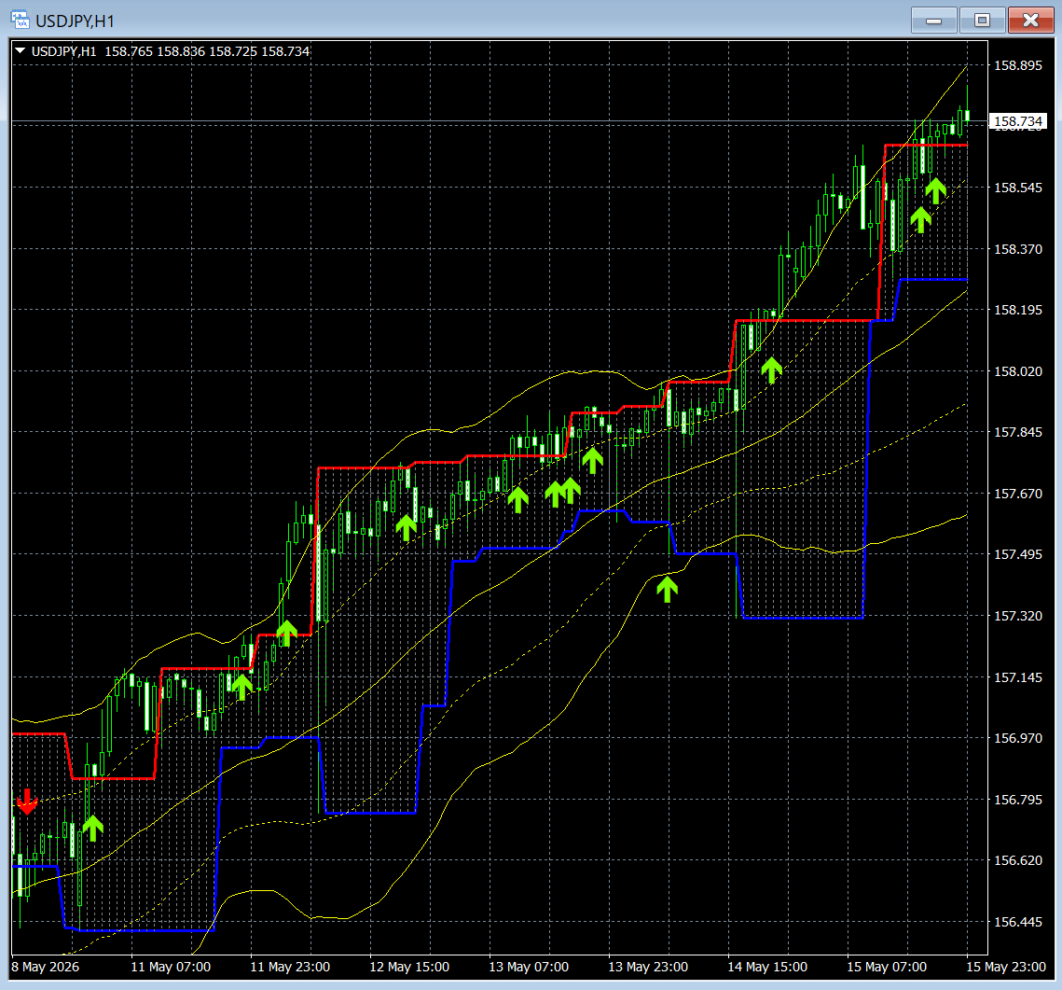Click the OHLC values 158.765 158.836 158.725 158.734
Viewport: 1062px width, 990px height.
pyautogui.click(x=207, y=51)
